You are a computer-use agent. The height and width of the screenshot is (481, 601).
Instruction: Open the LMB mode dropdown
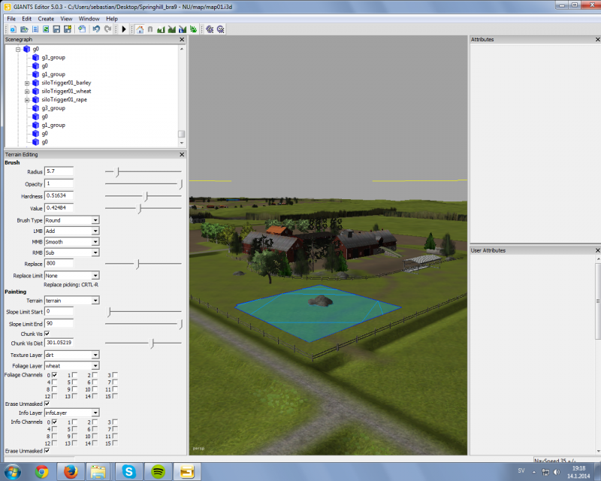(72, 231)
